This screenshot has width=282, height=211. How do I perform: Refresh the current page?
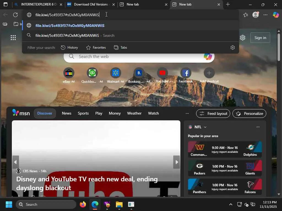click(15, 15)
